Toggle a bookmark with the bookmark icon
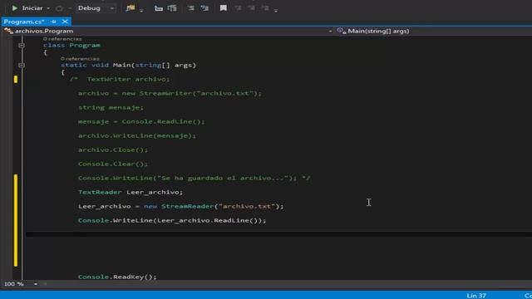This screenshot has height=299, width=532. [x=224, y=8]
